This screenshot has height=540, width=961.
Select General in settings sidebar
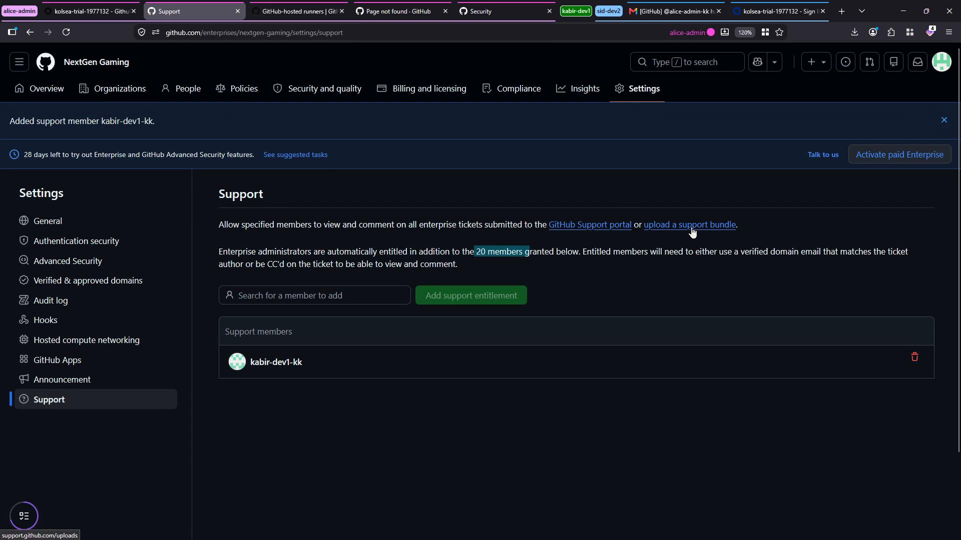click(x=96, y=221)
